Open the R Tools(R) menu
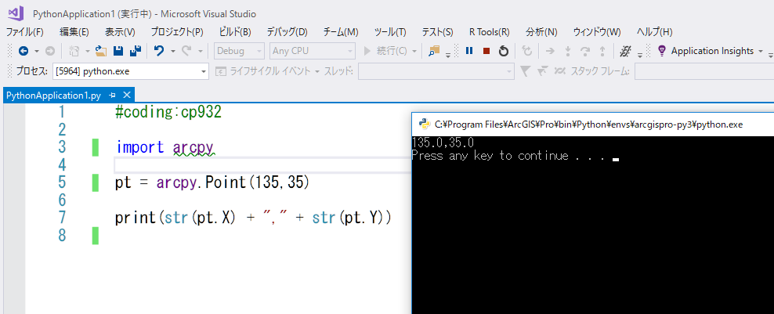This screenshot has height=314, width=774. [x=489, y=32]
